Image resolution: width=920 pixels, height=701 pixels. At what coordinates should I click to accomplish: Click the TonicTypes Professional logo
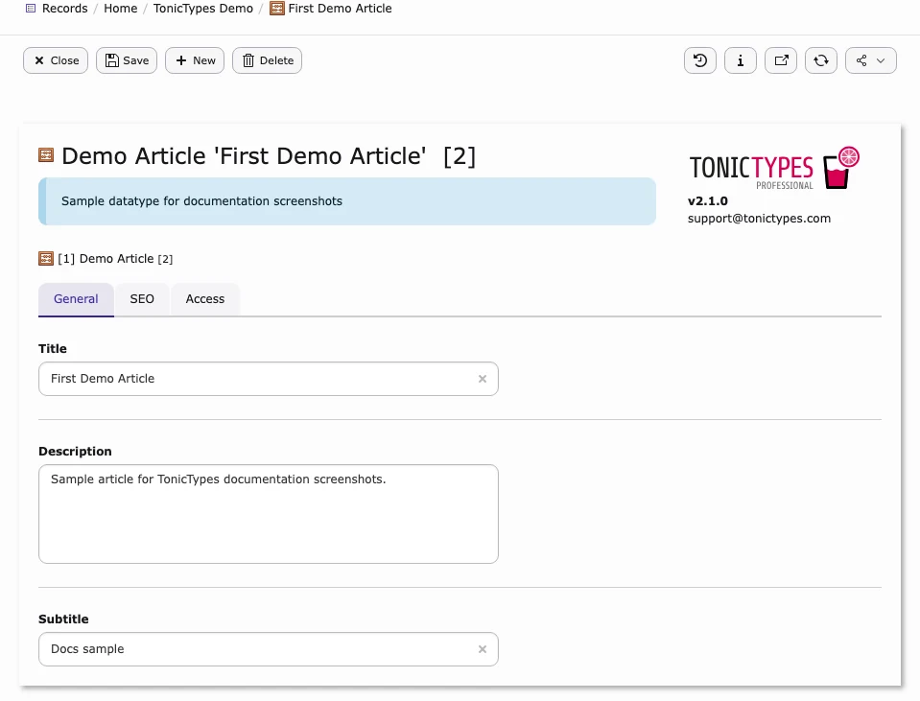(774, 169)
